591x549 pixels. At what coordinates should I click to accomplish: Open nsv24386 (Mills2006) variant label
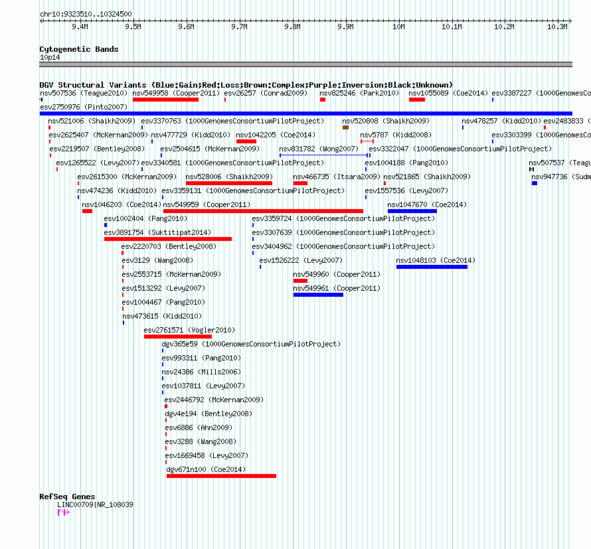[201, 372]
